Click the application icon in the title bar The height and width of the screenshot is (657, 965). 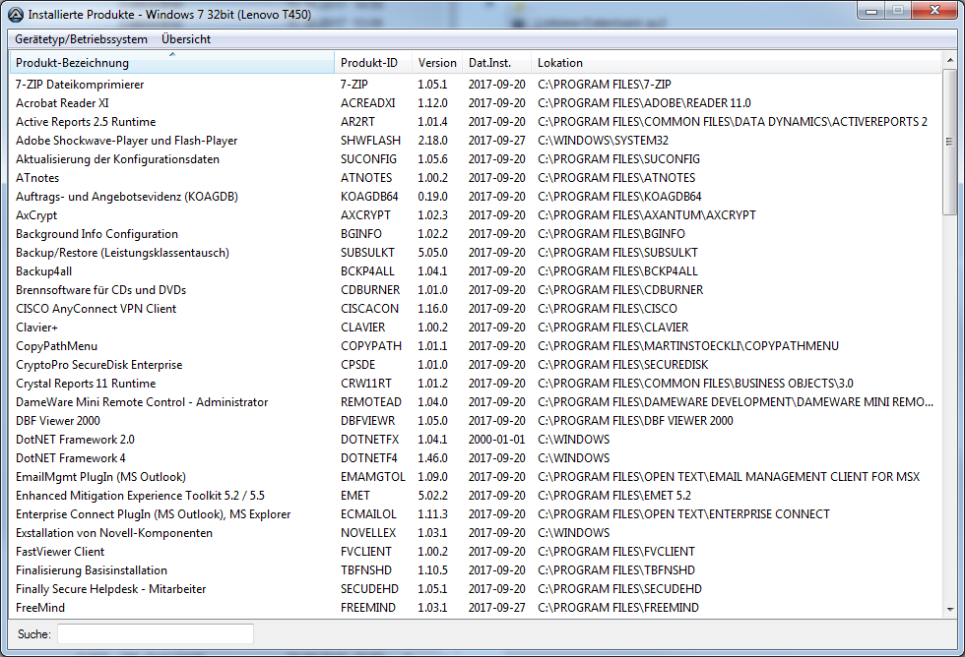(x=15, y=11)
